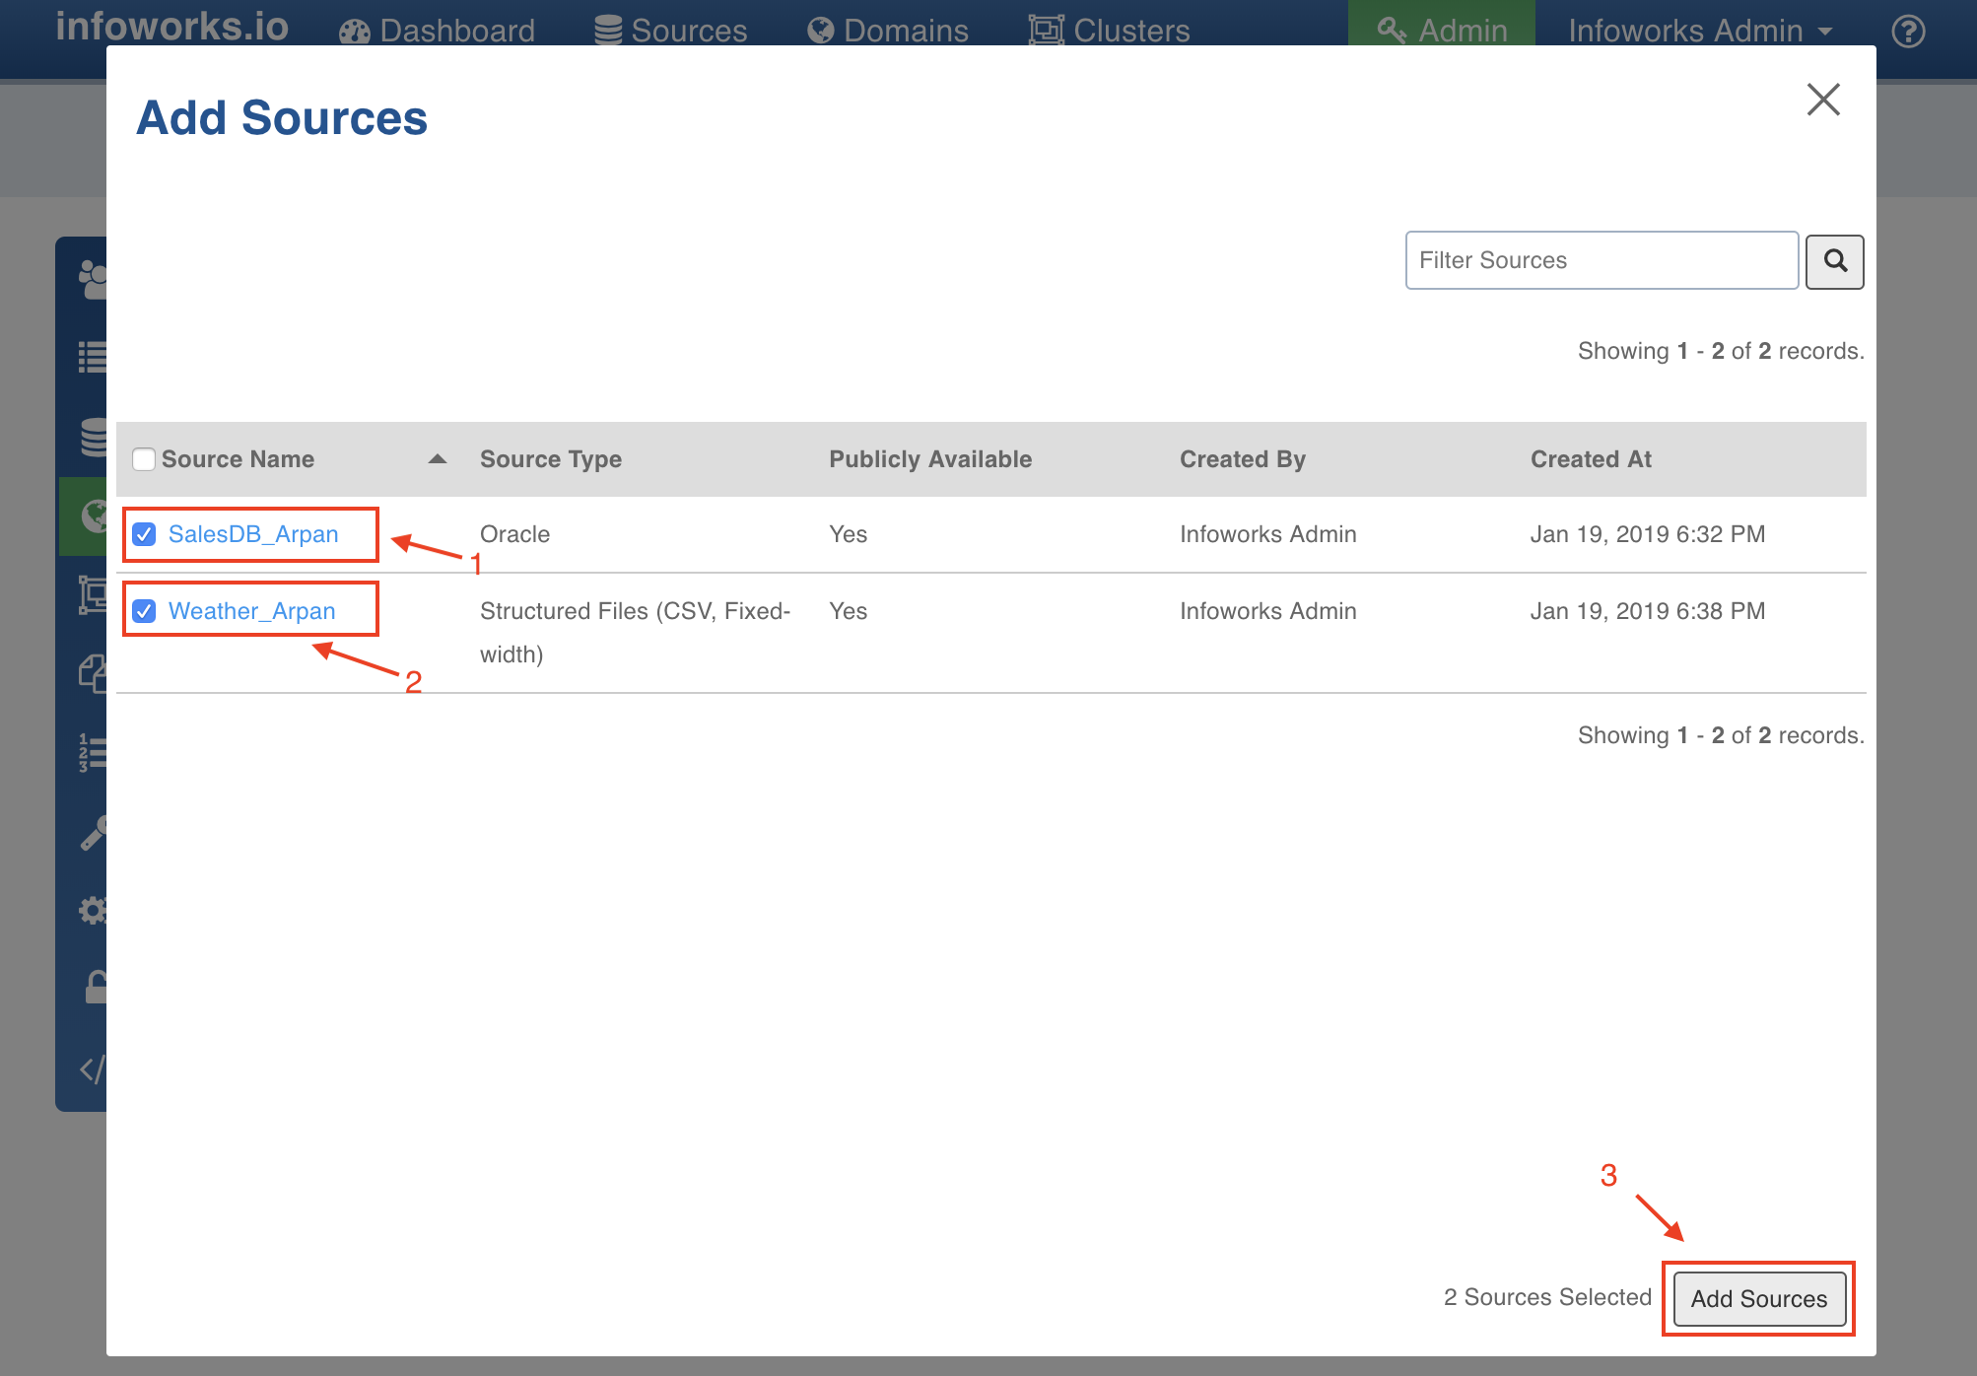Click the infoworks.io logo

point(172,27)
